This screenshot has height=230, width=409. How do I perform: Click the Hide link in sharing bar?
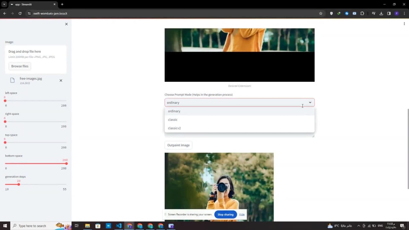coord(242,214)
